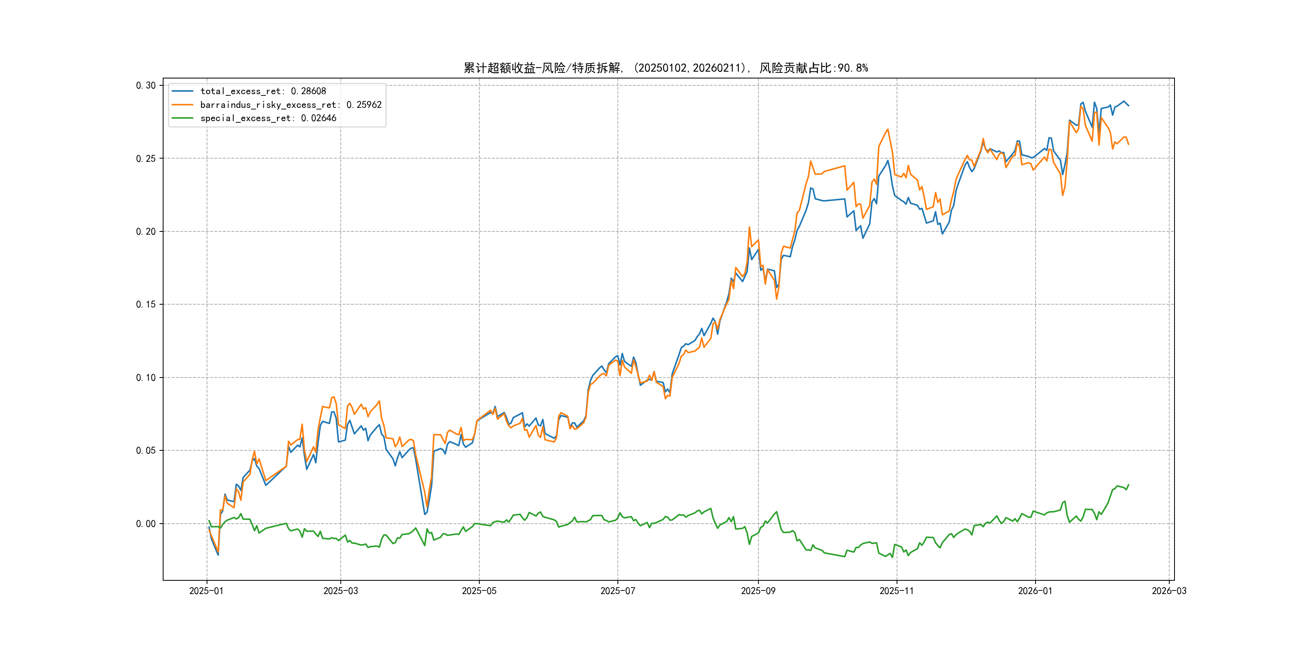
Task: Select the special_excess_ret: 0.02646 legend label
Action: pyautogui.click(x=268, y=118)
